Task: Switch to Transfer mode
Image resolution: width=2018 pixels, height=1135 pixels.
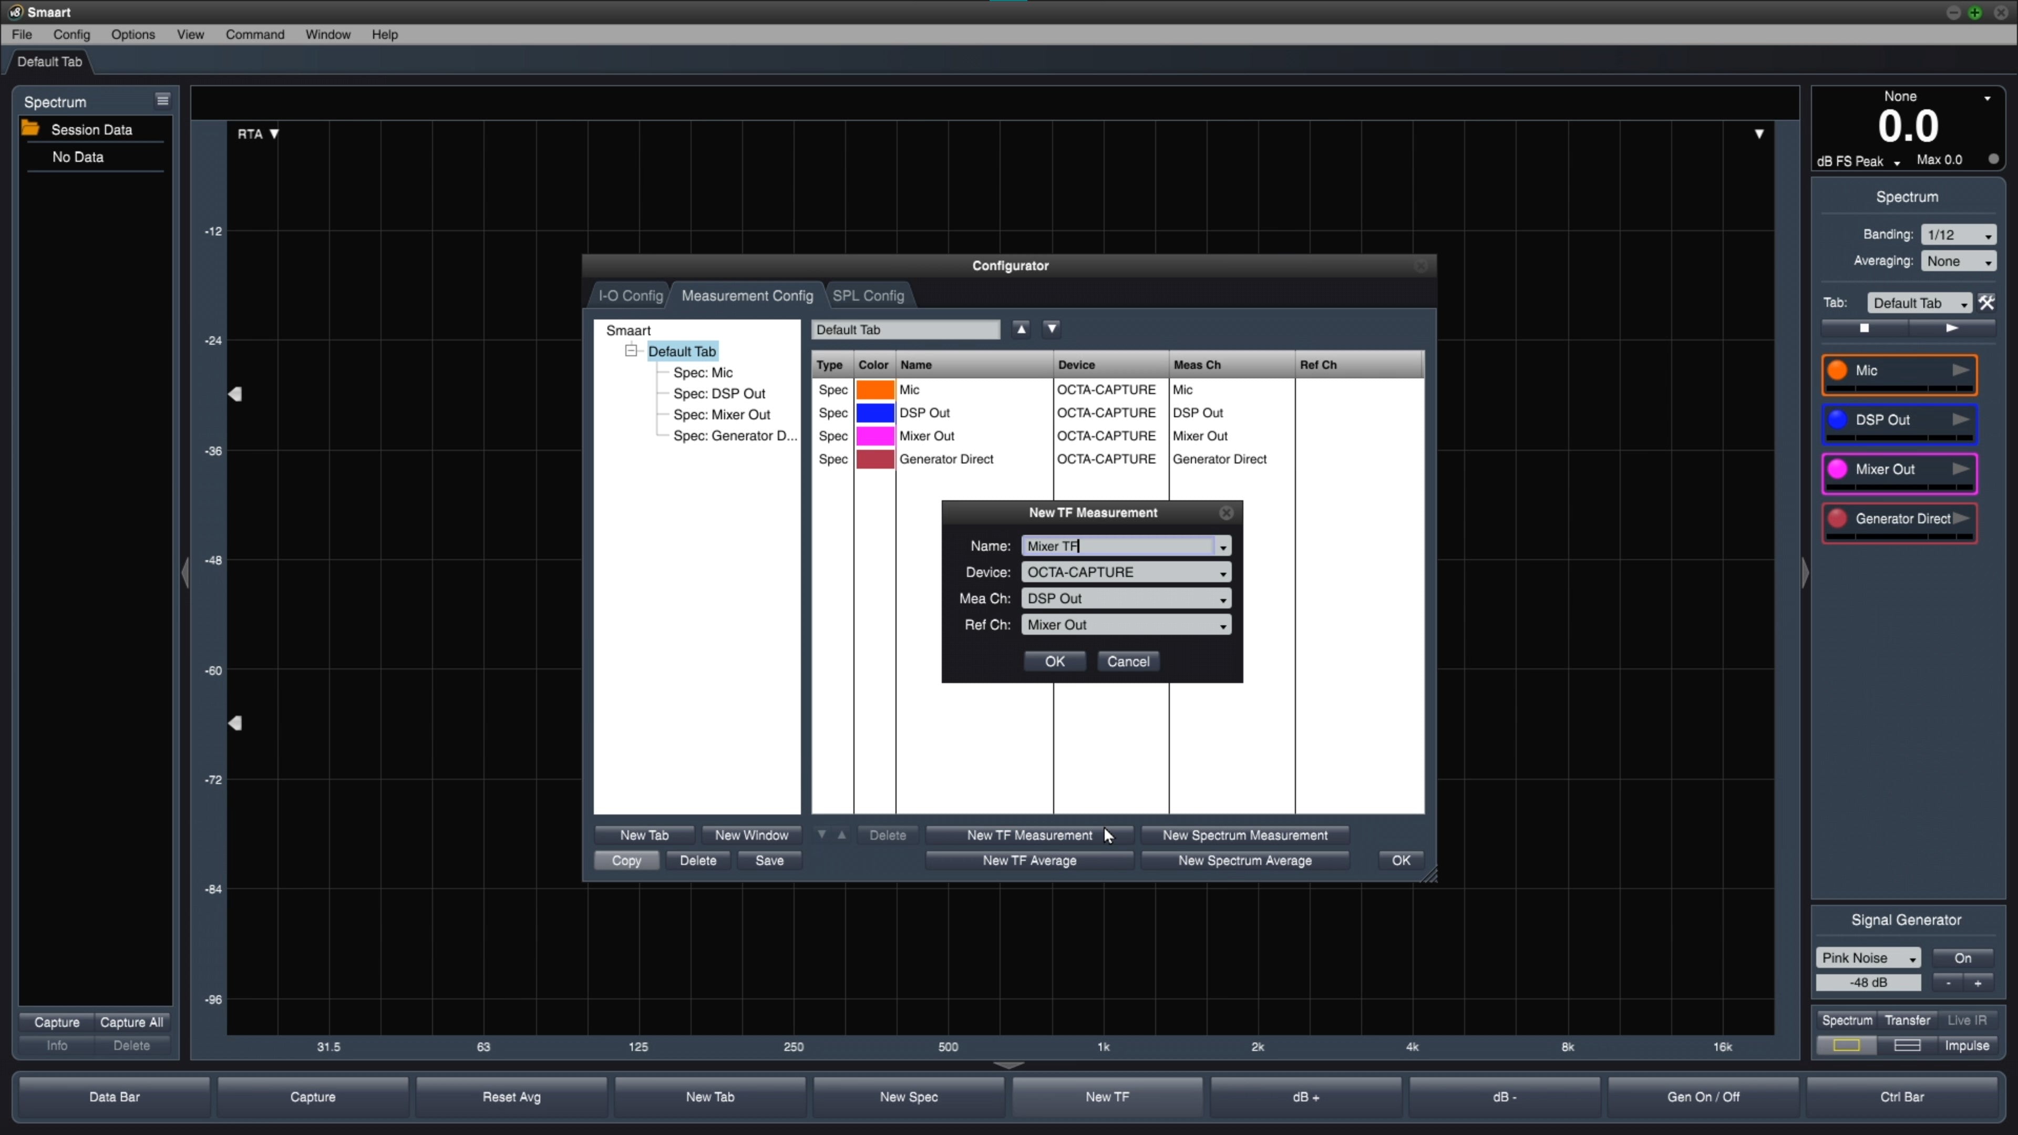Action: [x=1907, y=1020]
